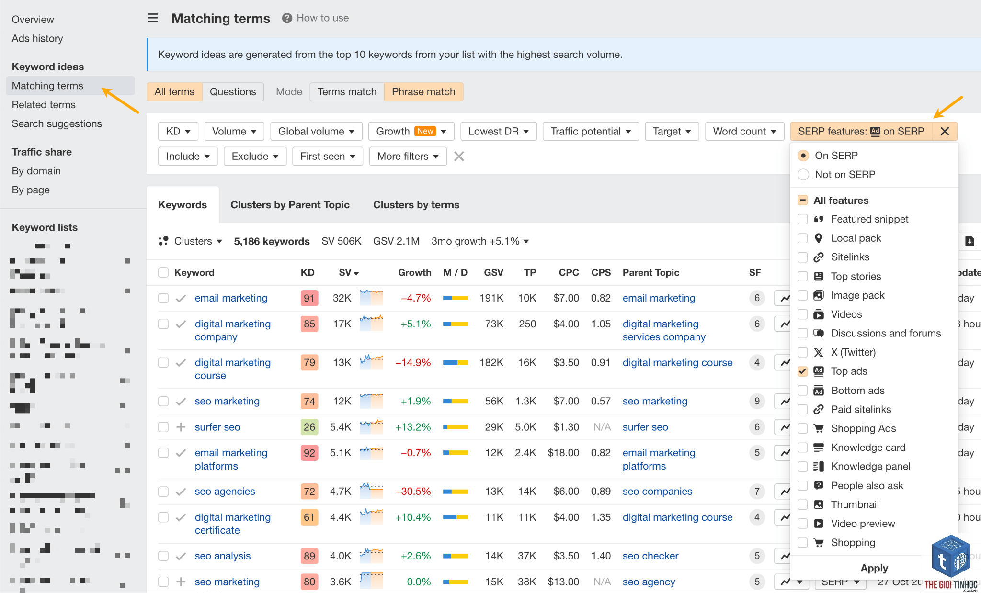
Task: Click the Knowledge card icon
Action: point(819,448)
